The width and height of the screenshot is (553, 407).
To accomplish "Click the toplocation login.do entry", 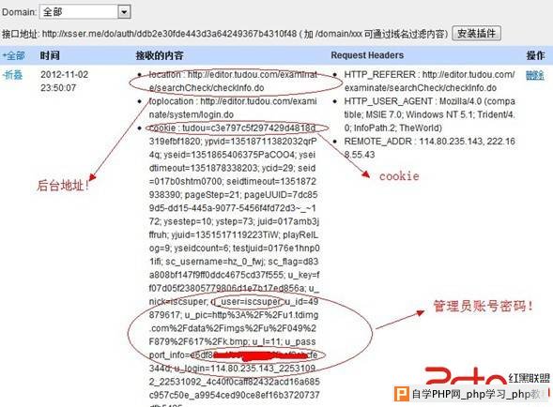I will (233, 108).
